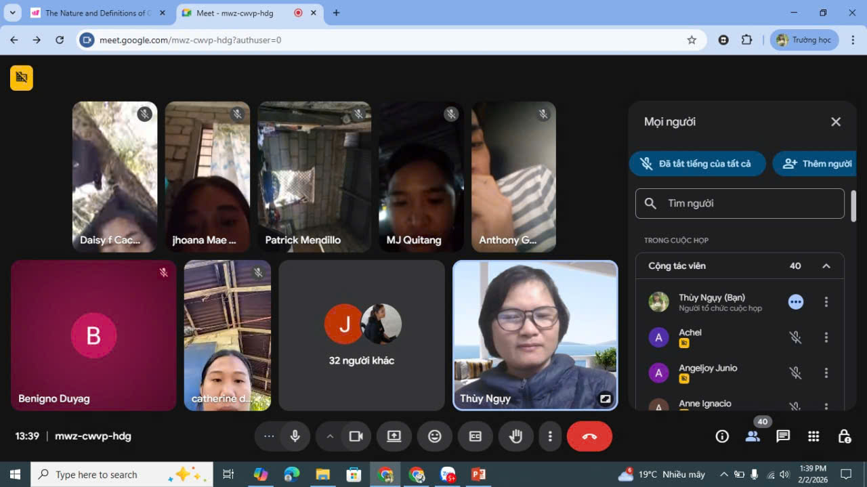Image resolution: width=867 pixels, height=487 pixels.
Task: Click Đã tắt tiếng của tất cả button
Action: (697, 163)
